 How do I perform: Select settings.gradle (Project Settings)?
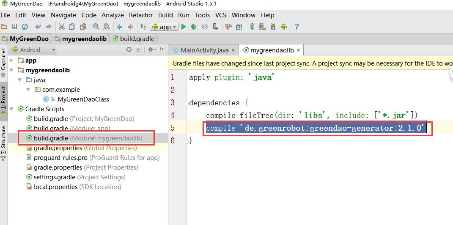pyautogui.click(x=80, y=177)
